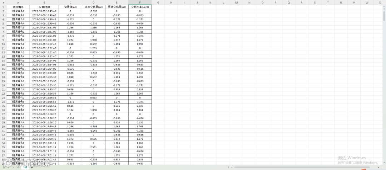
Task: Click the 2025-03-09 17:01:11 cell in row 34
Action: tap(44, 143)
